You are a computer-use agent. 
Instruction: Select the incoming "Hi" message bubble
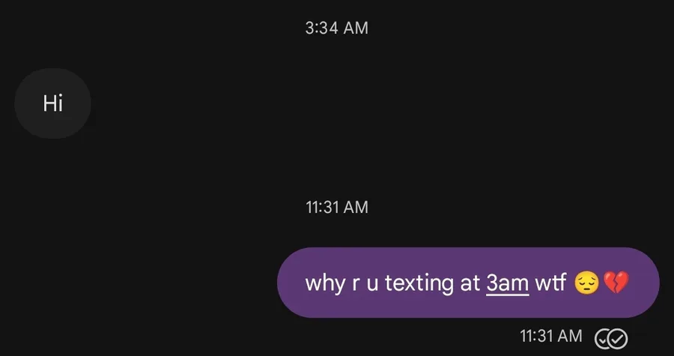[53, 103]
